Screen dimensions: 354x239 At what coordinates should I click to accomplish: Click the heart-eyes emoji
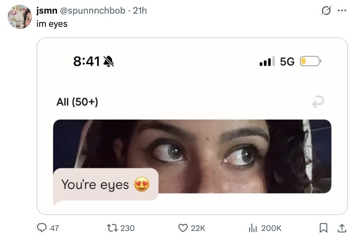pos(142,184)
